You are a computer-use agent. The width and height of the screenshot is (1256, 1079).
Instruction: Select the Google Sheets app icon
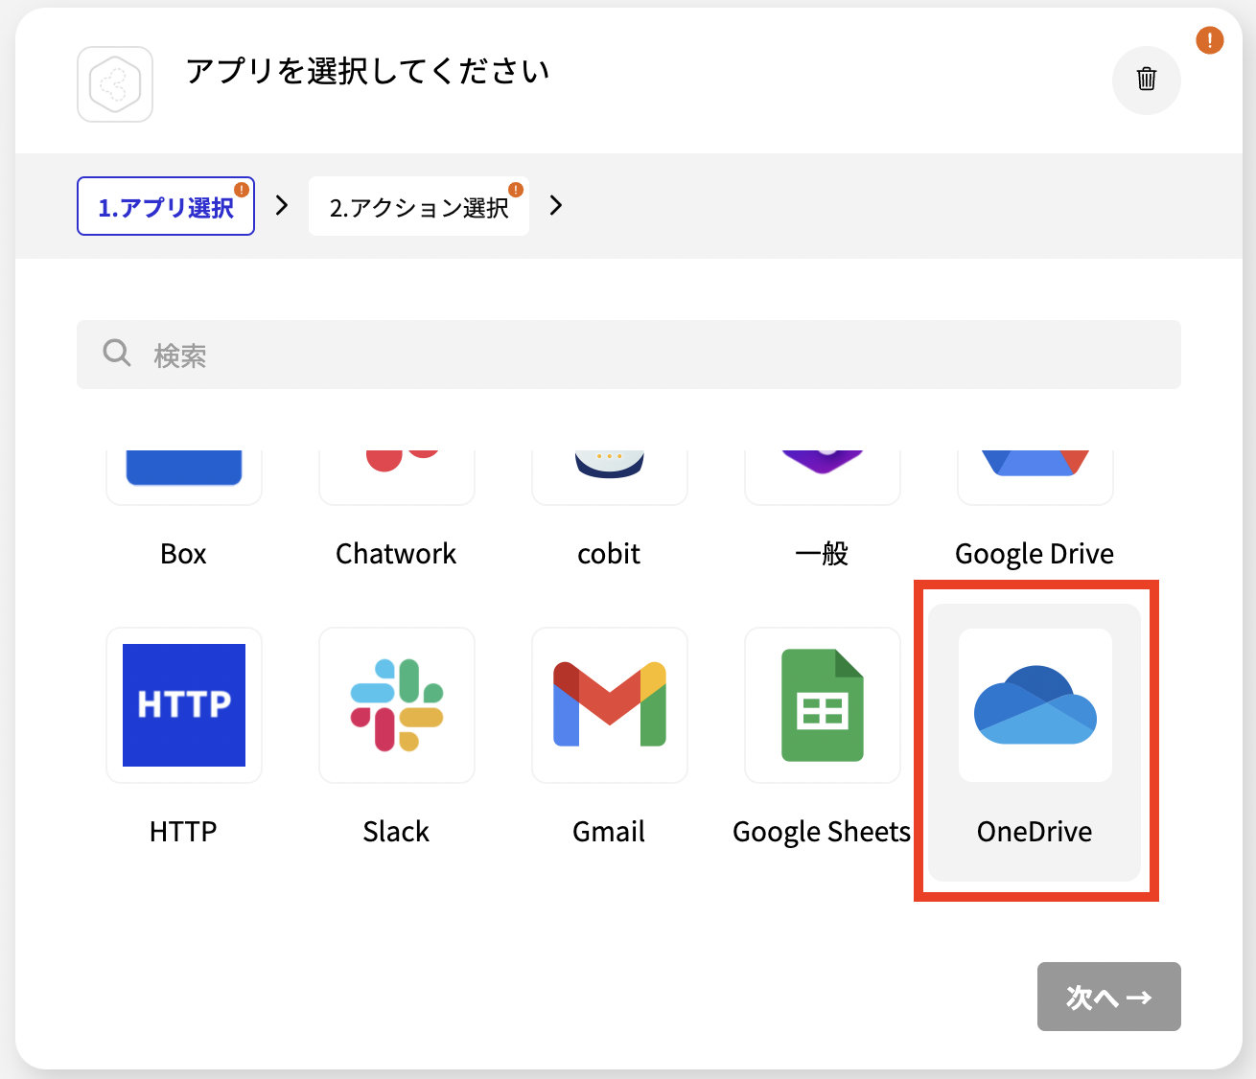click(822, 705)
